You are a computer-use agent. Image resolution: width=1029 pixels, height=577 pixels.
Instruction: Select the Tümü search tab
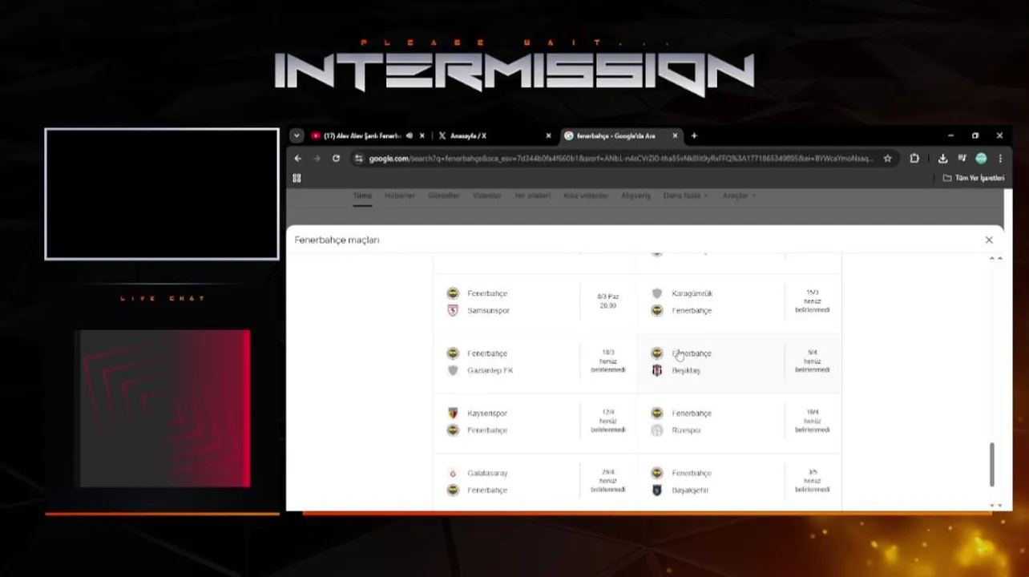[362, 196]
